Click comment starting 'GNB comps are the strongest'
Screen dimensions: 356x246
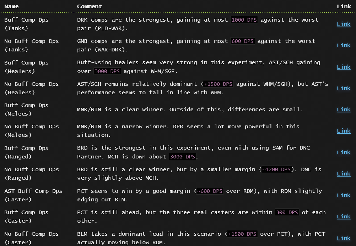tap(196, 45)
